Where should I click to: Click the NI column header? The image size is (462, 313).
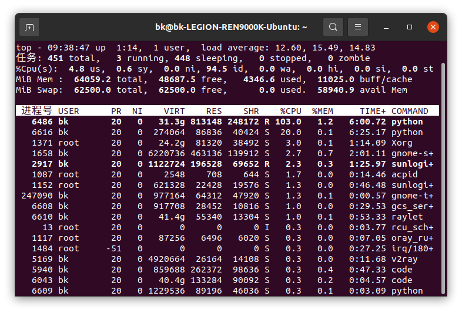click(x=137, y=111)
